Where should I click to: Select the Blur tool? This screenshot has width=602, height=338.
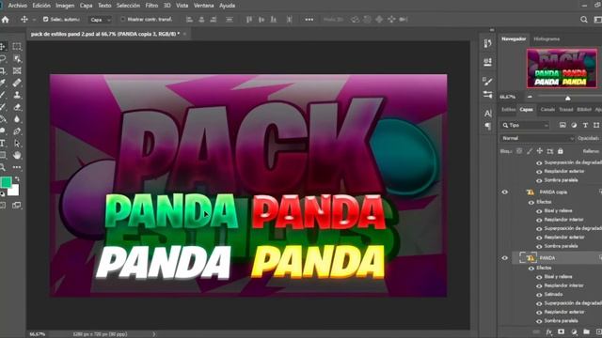(x=17, y=119)
